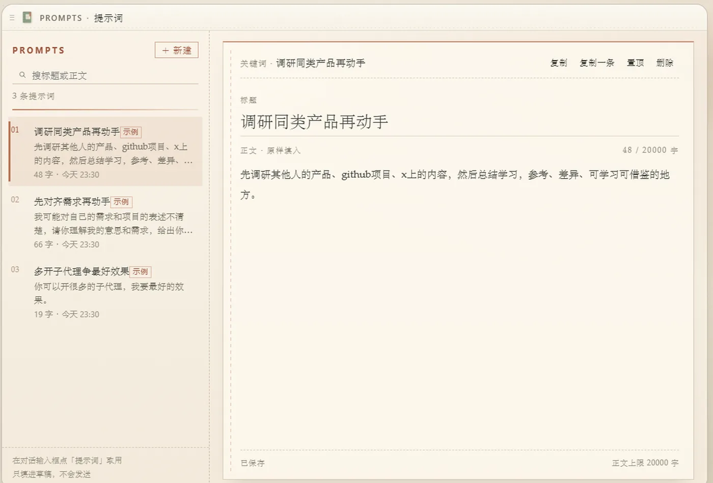The height and width of the screenshot is (483, 713).
Task: Click 正文上限 20000 字 footer text
Action: point(645,463)
